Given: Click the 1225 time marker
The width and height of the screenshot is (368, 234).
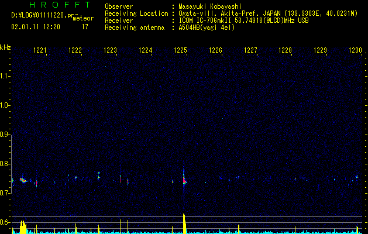Looking at the screenshot, I should [x=180, y=50].
